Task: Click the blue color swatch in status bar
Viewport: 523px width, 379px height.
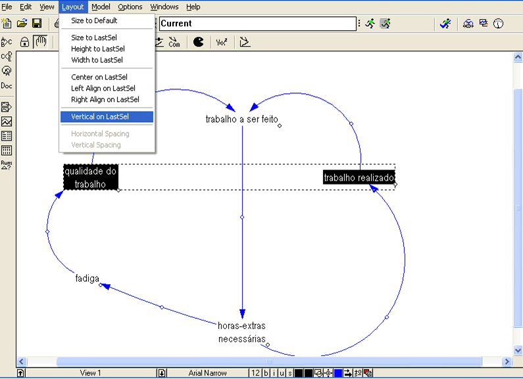Action: pos(338,373)
